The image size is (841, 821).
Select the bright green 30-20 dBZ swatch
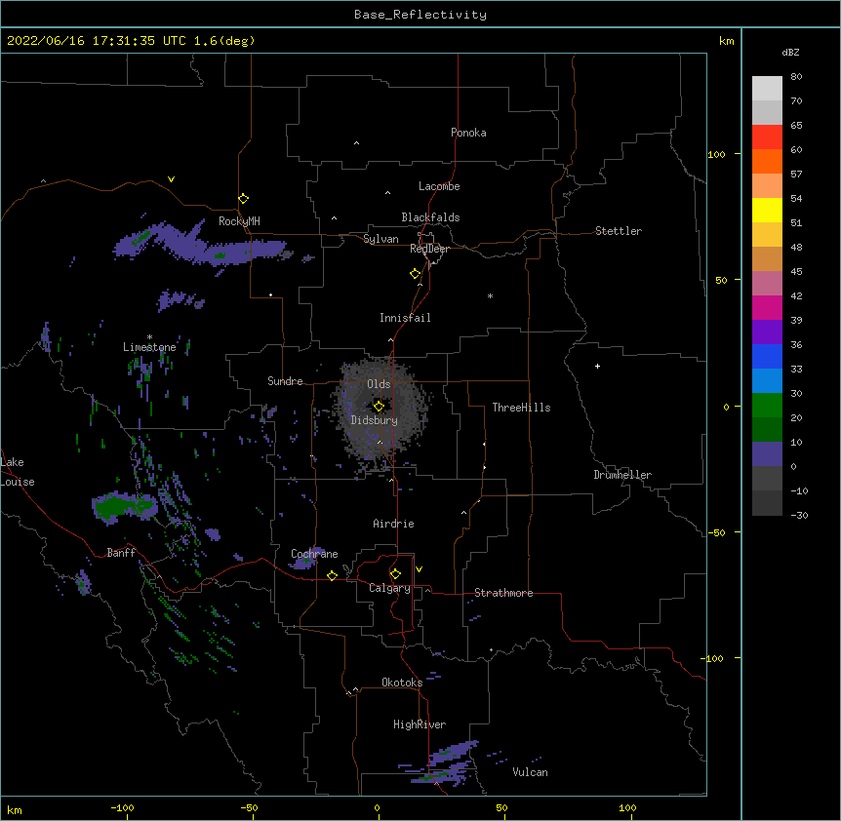pyautogui.click(x=767, y=406)
